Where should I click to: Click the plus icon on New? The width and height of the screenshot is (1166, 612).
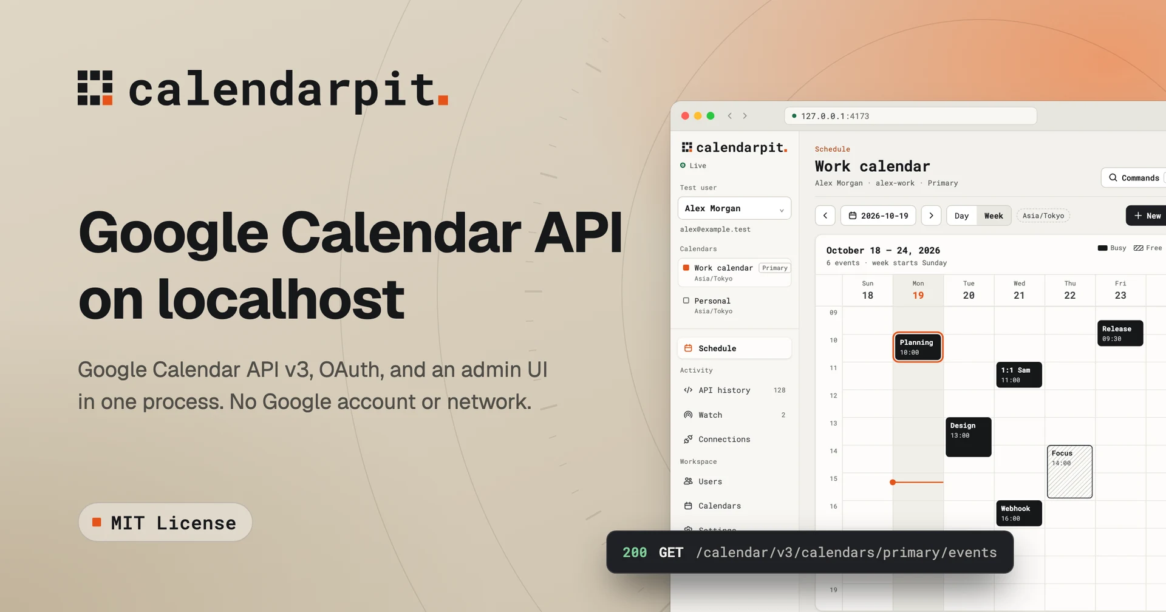pos(1138,216)
